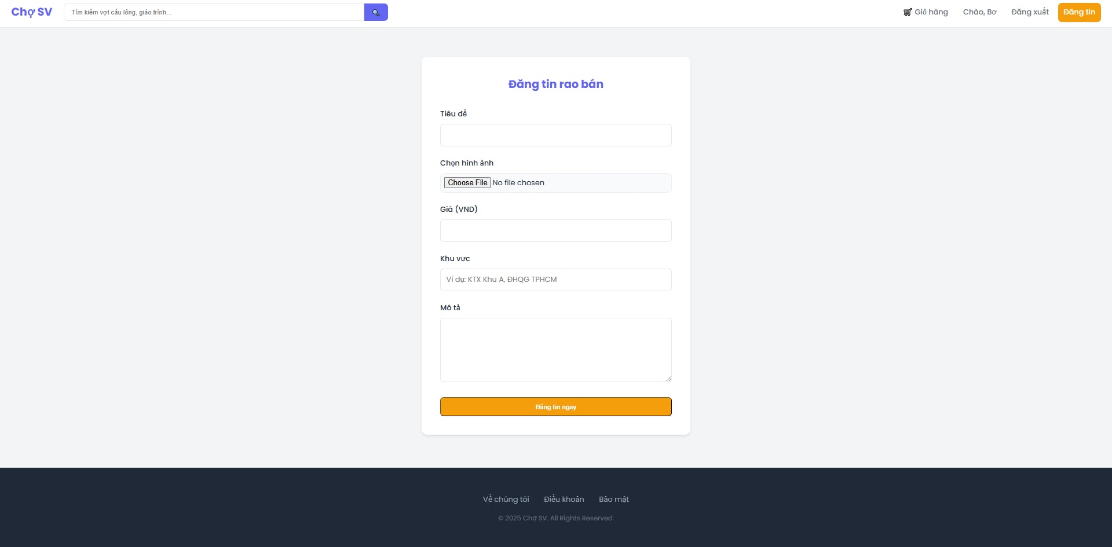The height and width of the screenshot is (547, 1112).
Task: Click the Khu vực location input
Action: [556, 280]
